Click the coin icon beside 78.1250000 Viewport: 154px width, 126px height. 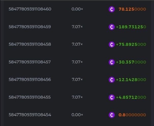[111, 9]
